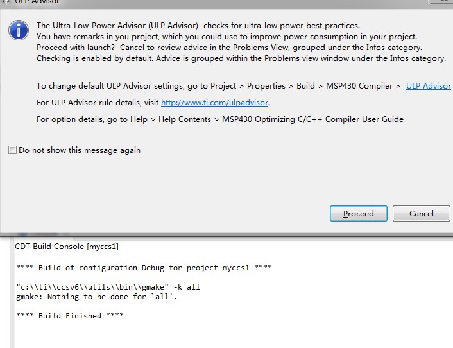Click the "For ULP Advisor rule details" text
The width and height of the screenshot is (453, 348).
98,102
